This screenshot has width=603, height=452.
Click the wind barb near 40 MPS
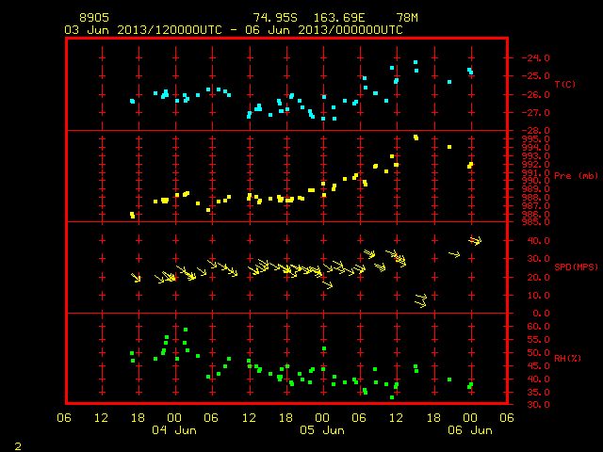[475, 241]
